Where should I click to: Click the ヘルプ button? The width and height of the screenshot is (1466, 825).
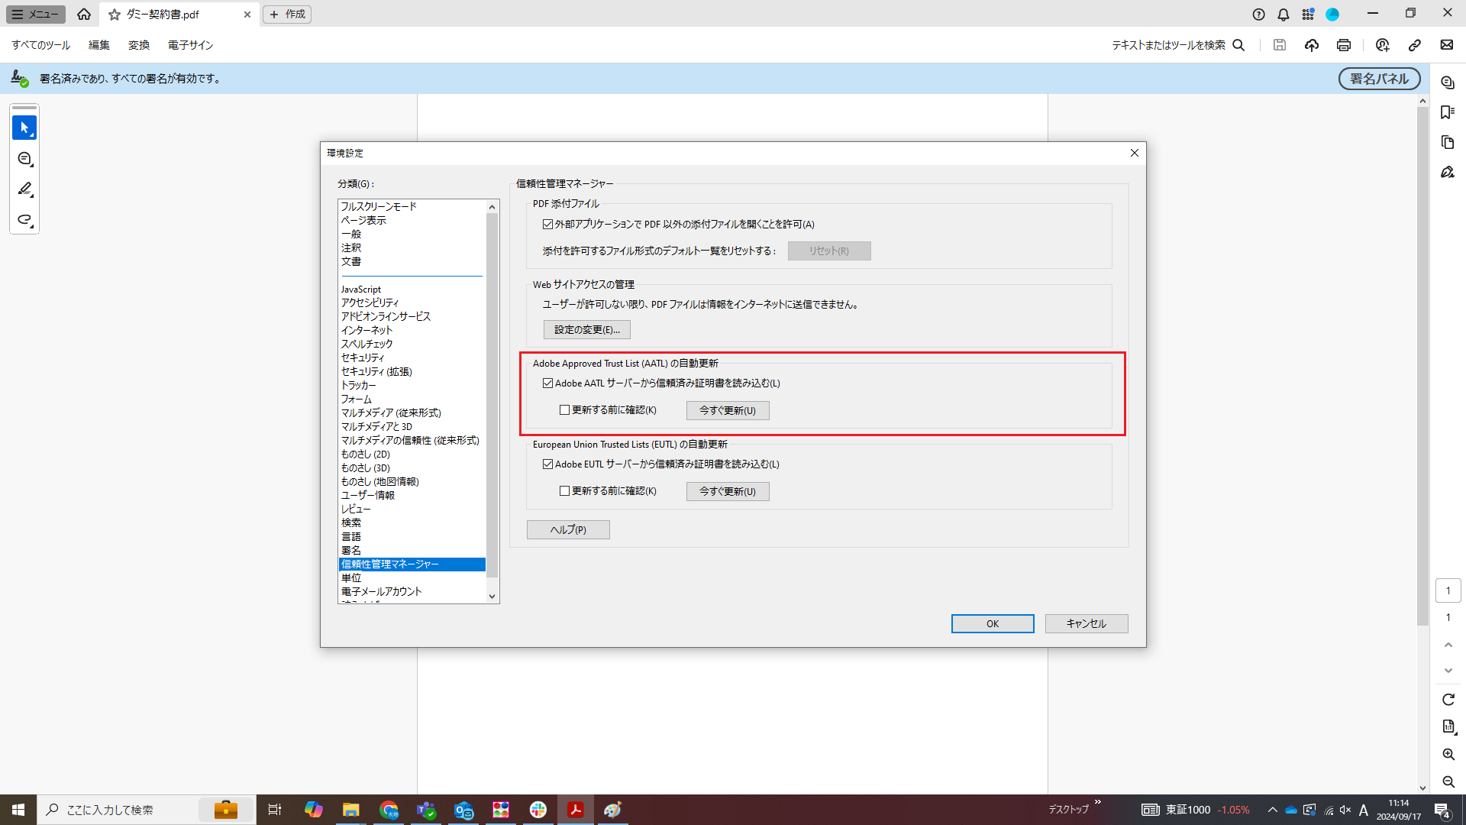tap(568, 530)
